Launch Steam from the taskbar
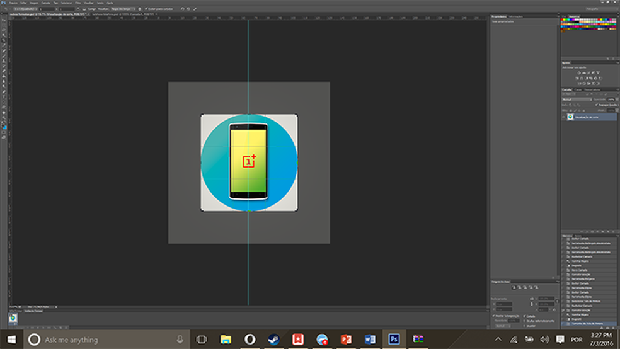Viewport: 620px width, 349px height. coord(273,340)
